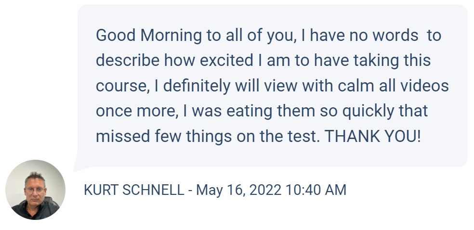Image resolution: width=474 pixels, height=230 pixels.
Task: Click the word 'describe' in second line
Action: 128,60
